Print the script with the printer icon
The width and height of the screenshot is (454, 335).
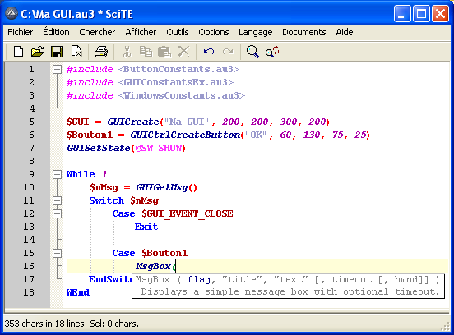pyautogui.click(x=101, y=52)
